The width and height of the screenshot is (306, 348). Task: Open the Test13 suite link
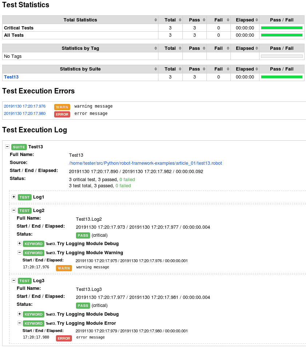tap(11, 77)
